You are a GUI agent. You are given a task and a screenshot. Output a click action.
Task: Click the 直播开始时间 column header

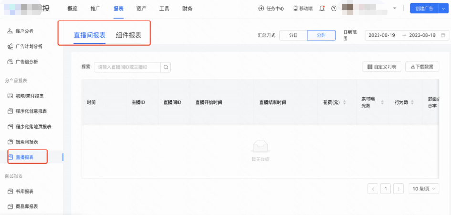(x=209, y=102)
